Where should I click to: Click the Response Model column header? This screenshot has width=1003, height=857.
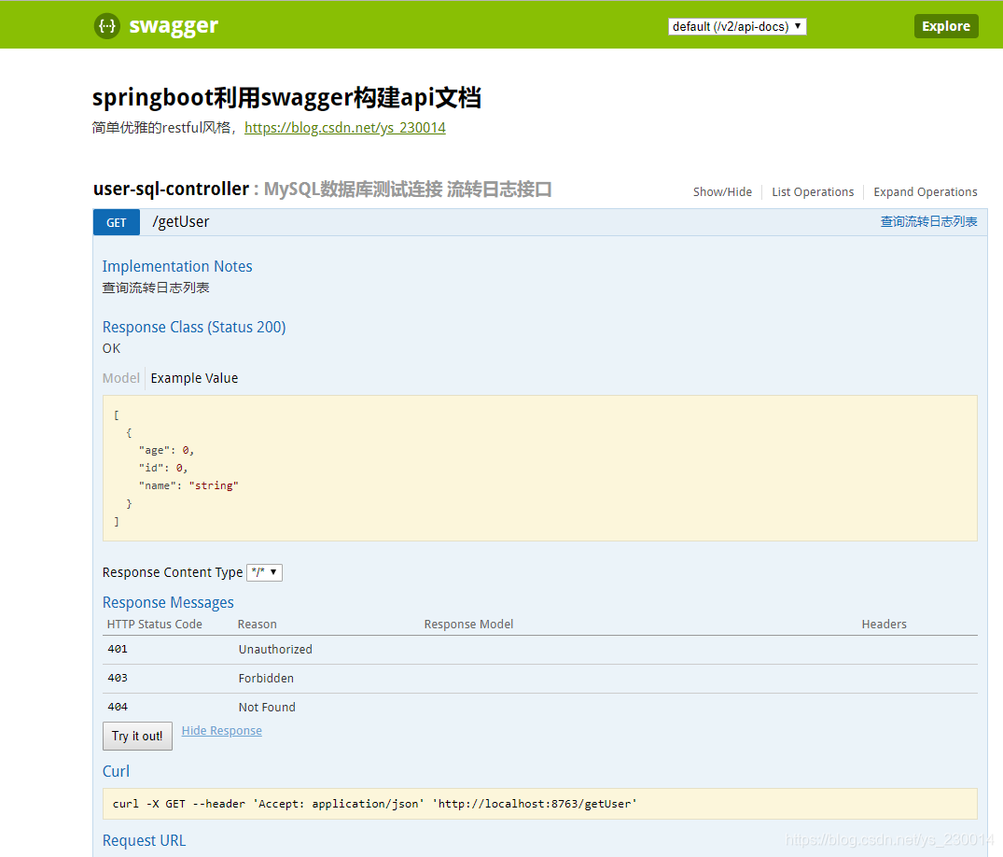[468, 624]
